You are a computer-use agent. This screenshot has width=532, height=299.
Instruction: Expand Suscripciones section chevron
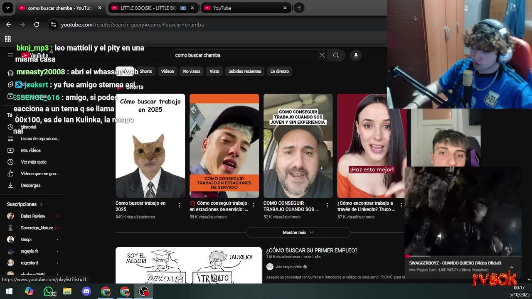tap(41, 204)
